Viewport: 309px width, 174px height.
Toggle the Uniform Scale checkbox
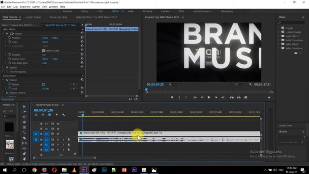click(x=43, y=51)
